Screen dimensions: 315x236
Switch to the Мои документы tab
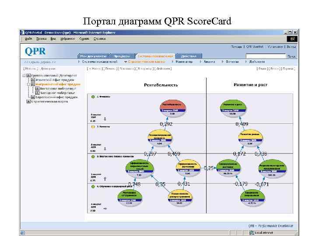[93, 56]
